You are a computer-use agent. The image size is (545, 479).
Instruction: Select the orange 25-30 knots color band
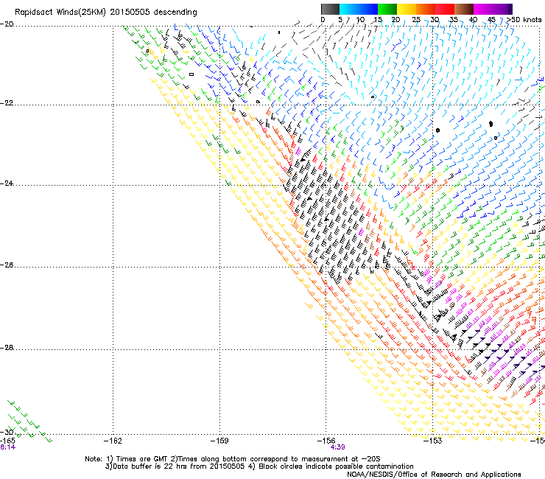[426, 9]
